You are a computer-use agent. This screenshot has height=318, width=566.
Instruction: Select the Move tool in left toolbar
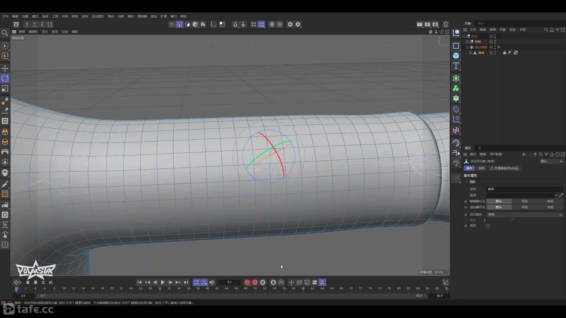click(5, 68)
